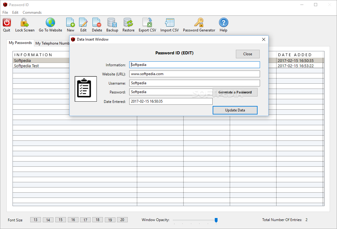Viewport: 337px width, 229px height.
Task: Set font size to 14
Action: [48, 220]
